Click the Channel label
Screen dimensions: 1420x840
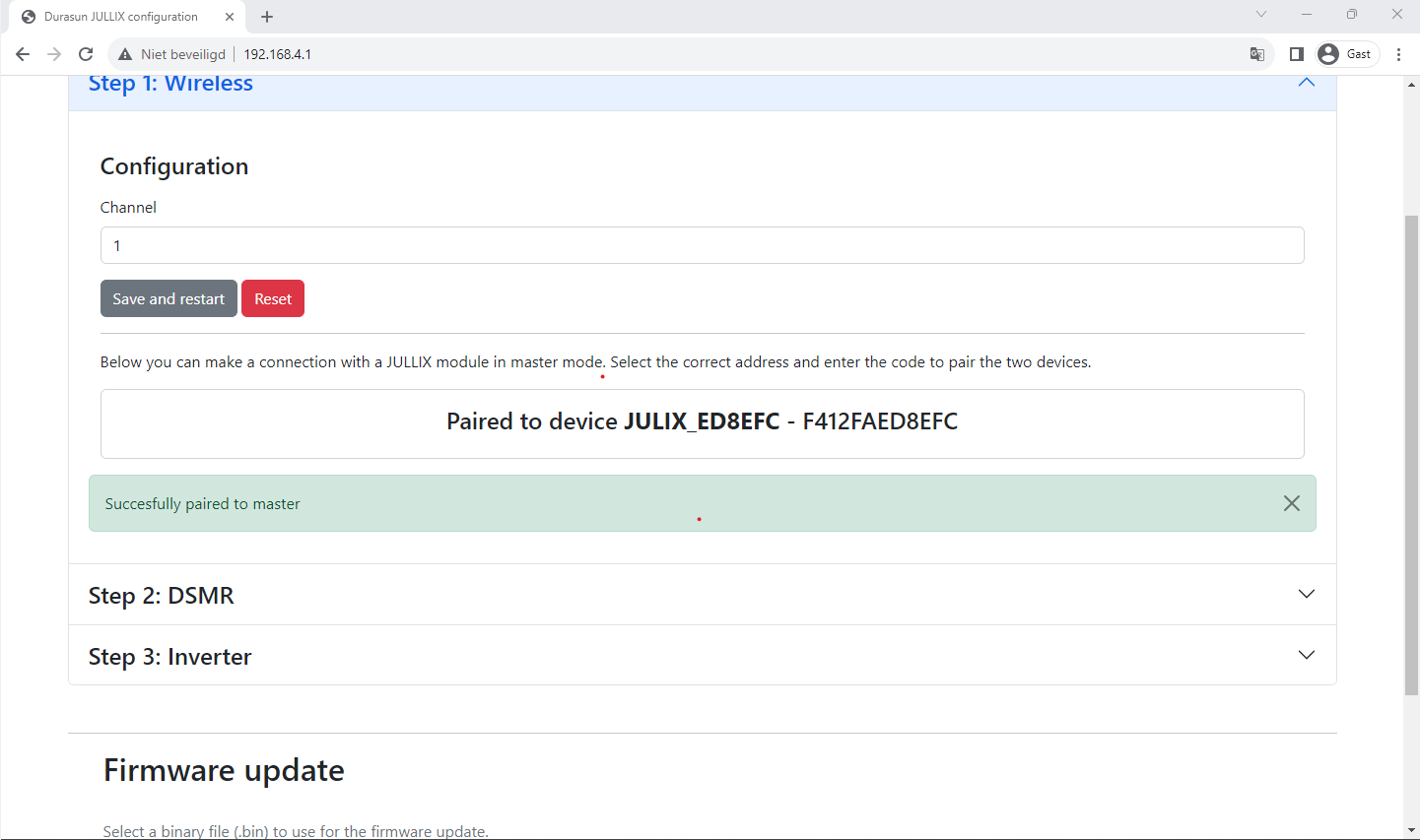click(128, 207)
